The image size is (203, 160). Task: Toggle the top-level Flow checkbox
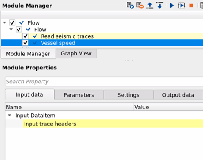[x=12, y=23]
